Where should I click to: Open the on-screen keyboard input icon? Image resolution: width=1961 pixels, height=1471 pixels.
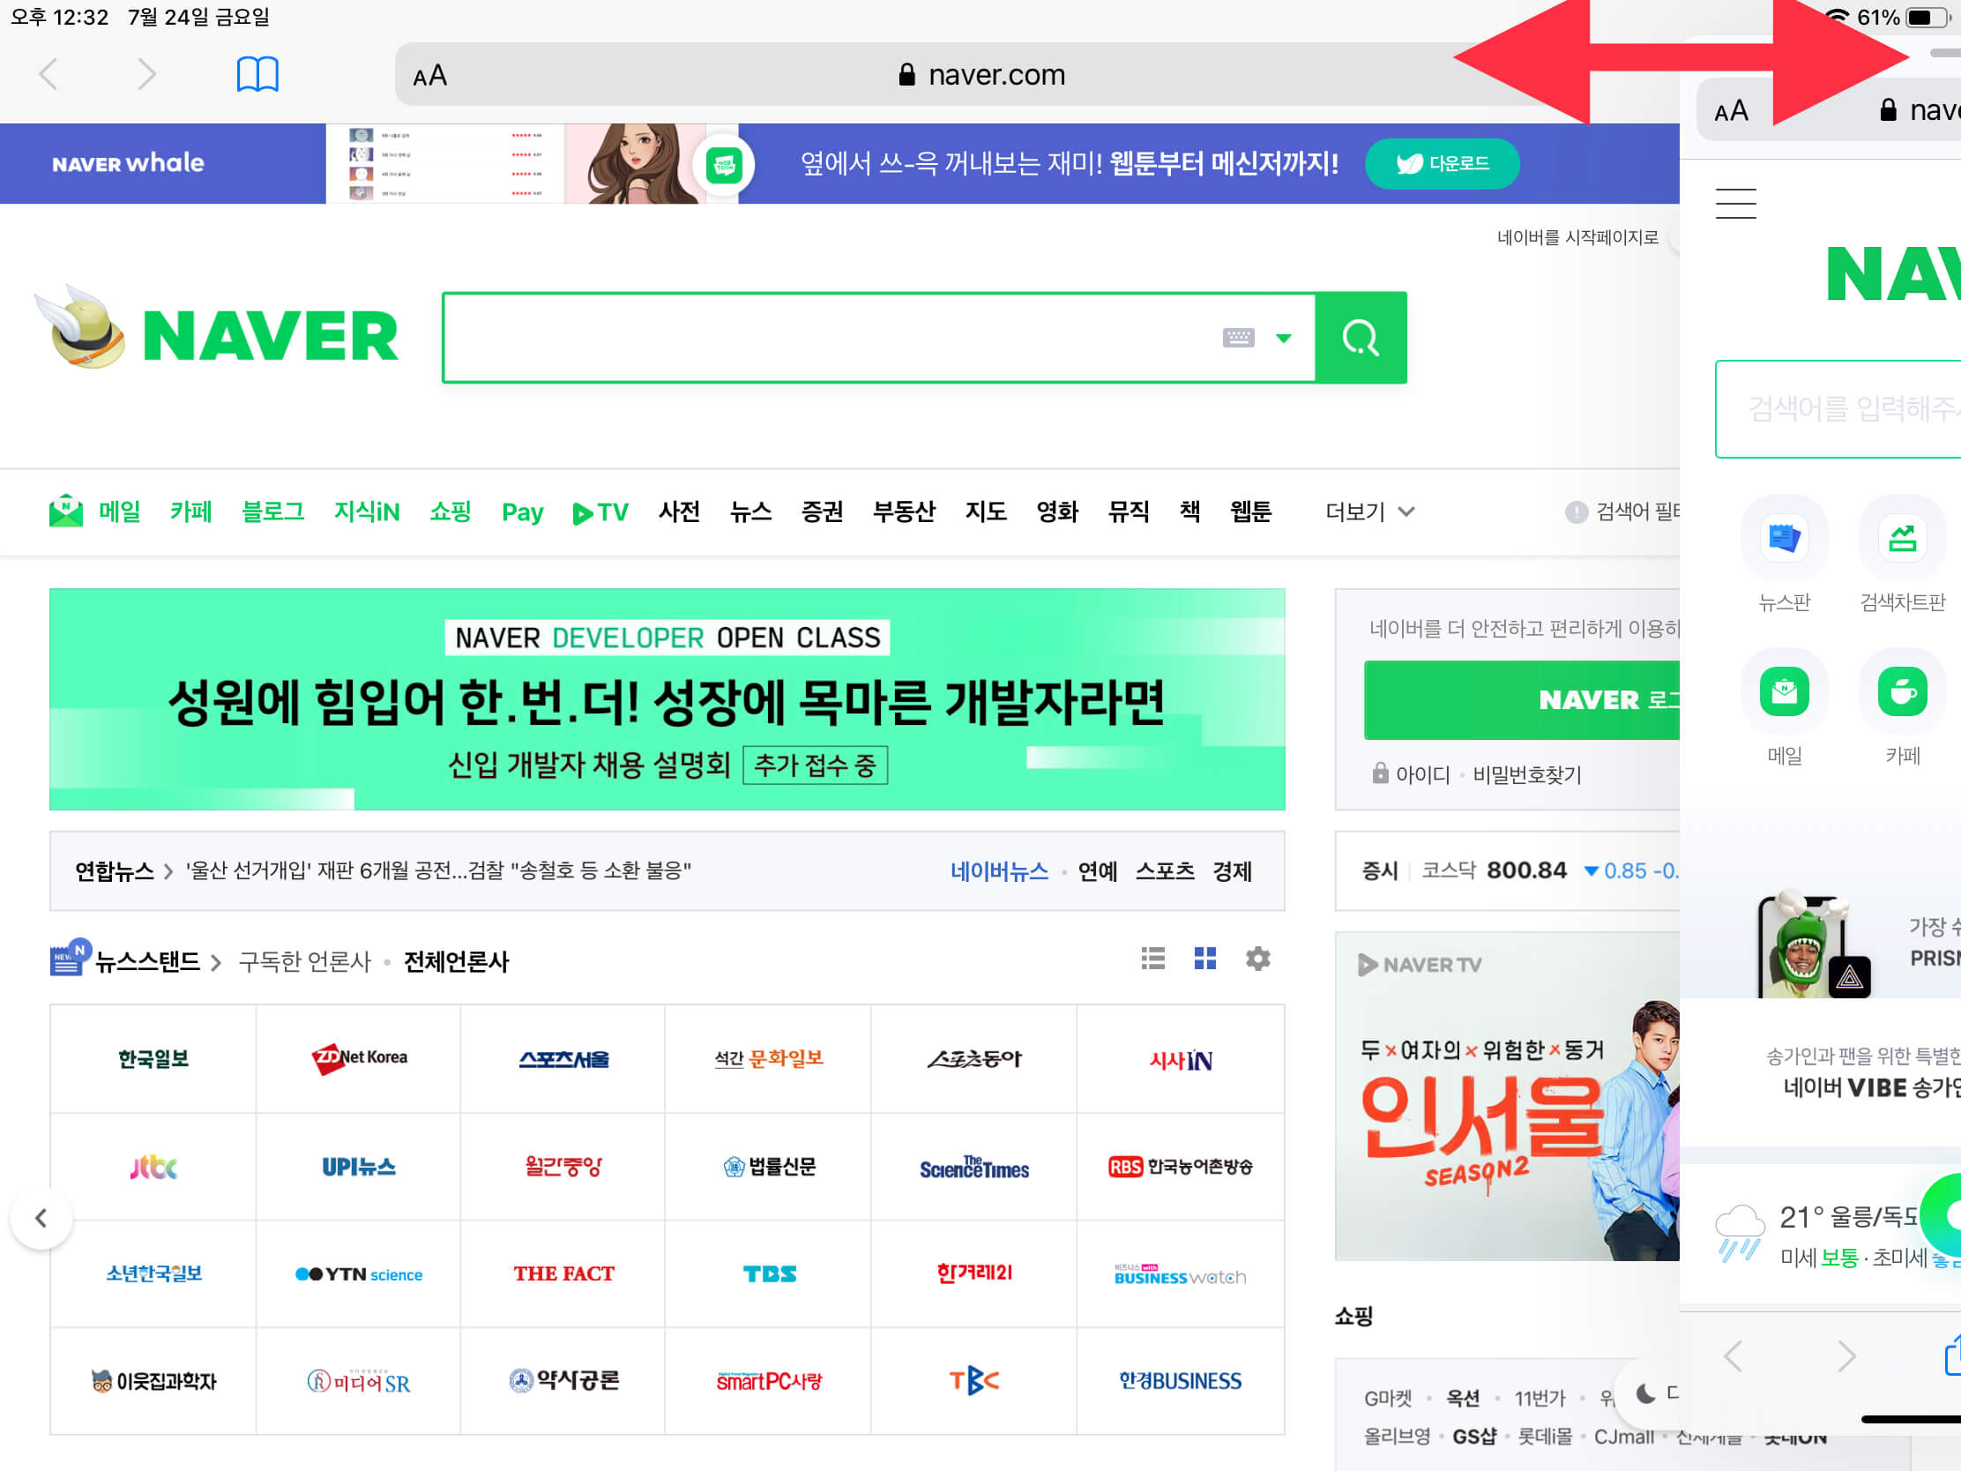1239,338
